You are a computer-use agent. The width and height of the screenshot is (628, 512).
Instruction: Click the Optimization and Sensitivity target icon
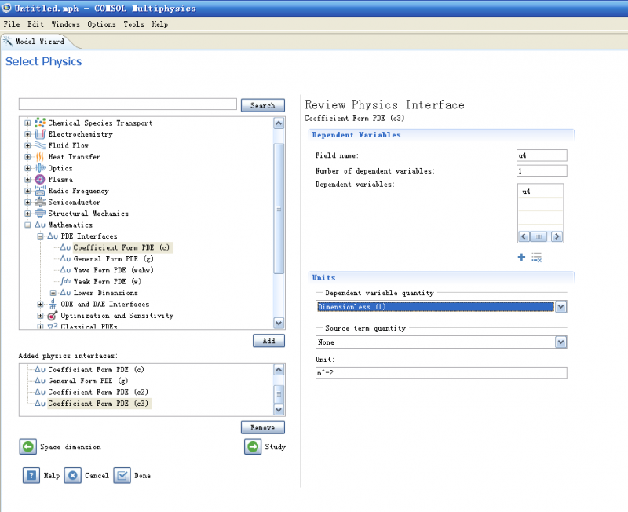tap(53, 316)
